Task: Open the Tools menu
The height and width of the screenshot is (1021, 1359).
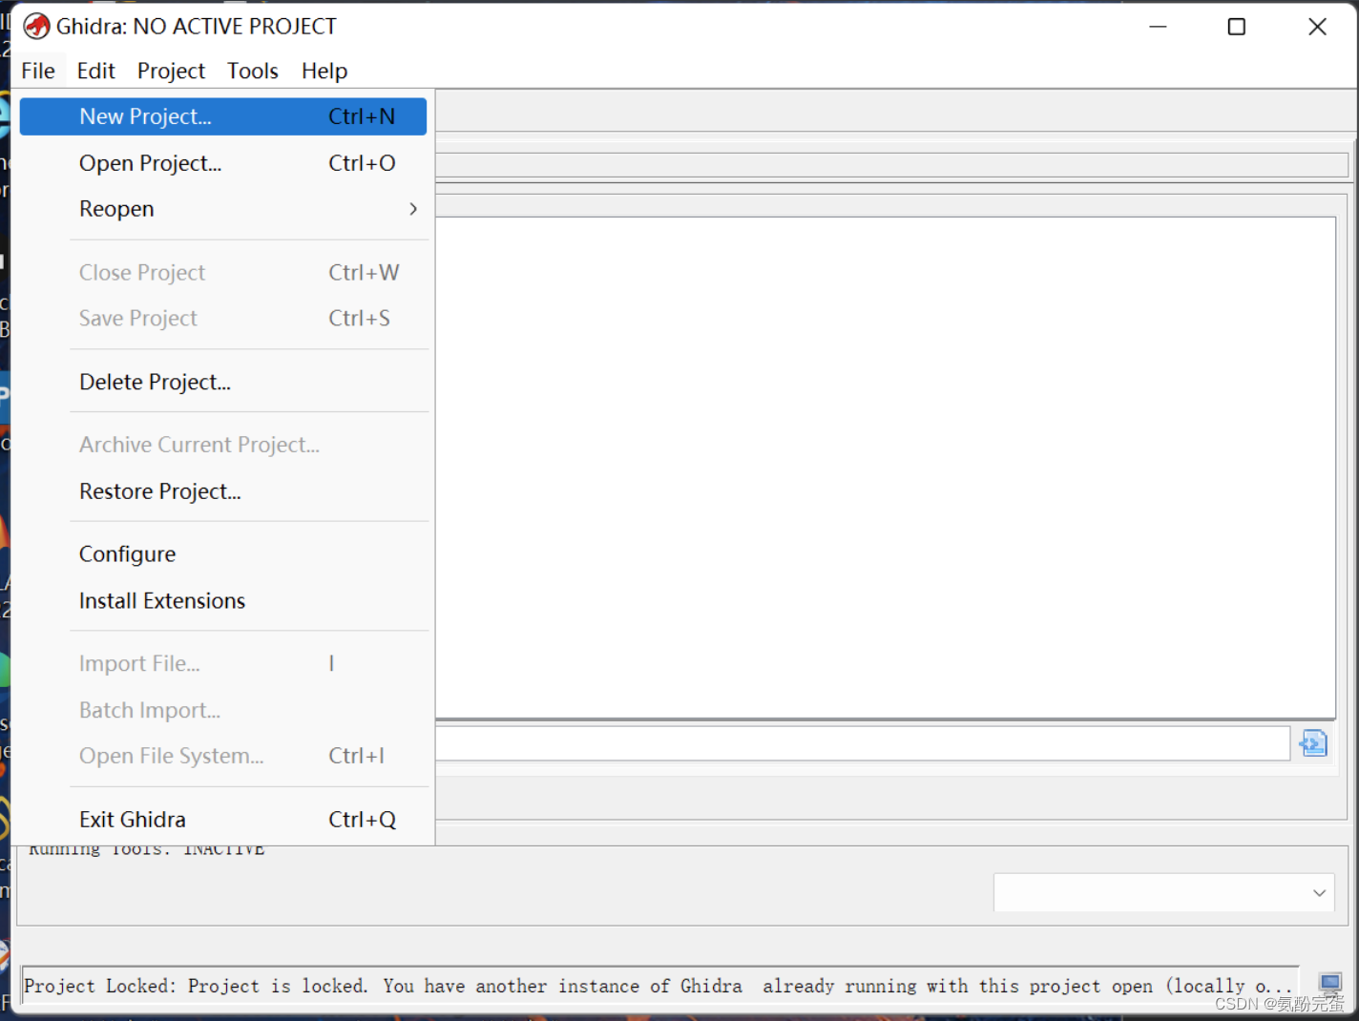Action: point(253,71)
